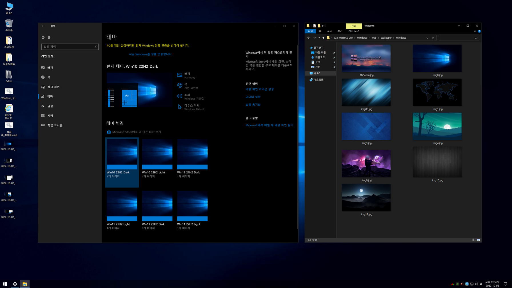This screenshot has width=512, height=288.
Task: Open the theme 배경 Harmony setting
Action: (187, 75)
